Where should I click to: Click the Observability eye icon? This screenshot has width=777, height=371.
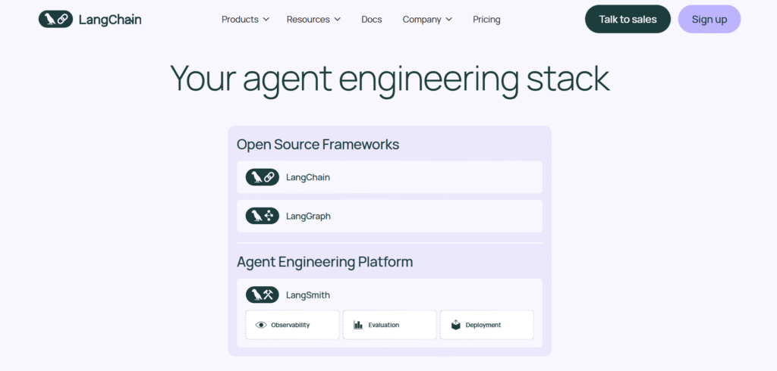pyautogui.click(x=261, y=325)
